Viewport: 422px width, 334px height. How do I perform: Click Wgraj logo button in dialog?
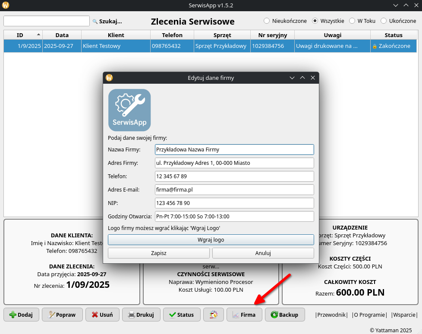click(x=211, y=239)
